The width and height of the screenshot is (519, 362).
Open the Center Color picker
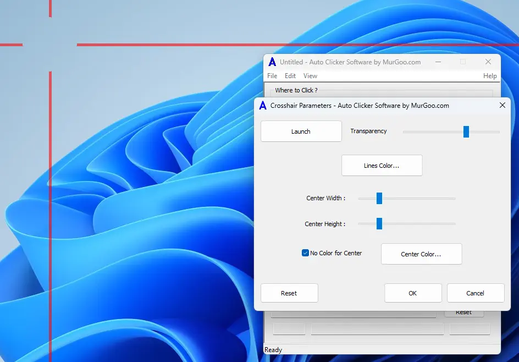point(421,254)
